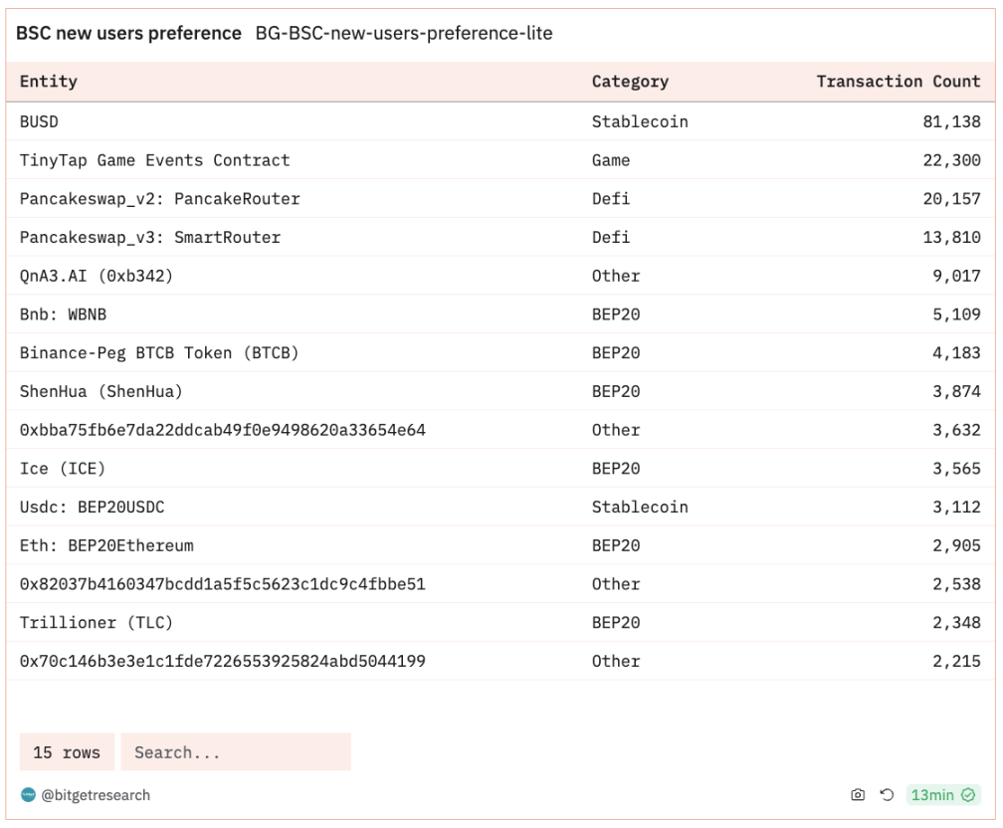Click transaction count 4,183
1003x828 pixels.
coord(956,353)
